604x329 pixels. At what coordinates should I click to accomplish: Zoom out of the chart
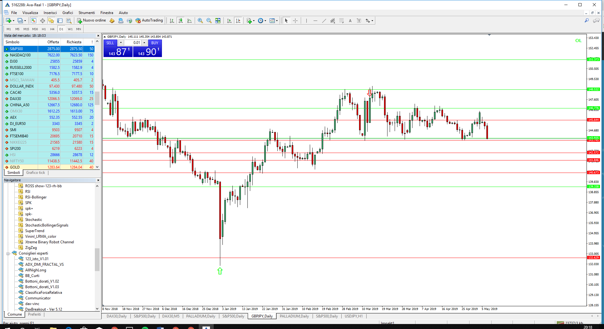tap(209, 21)
